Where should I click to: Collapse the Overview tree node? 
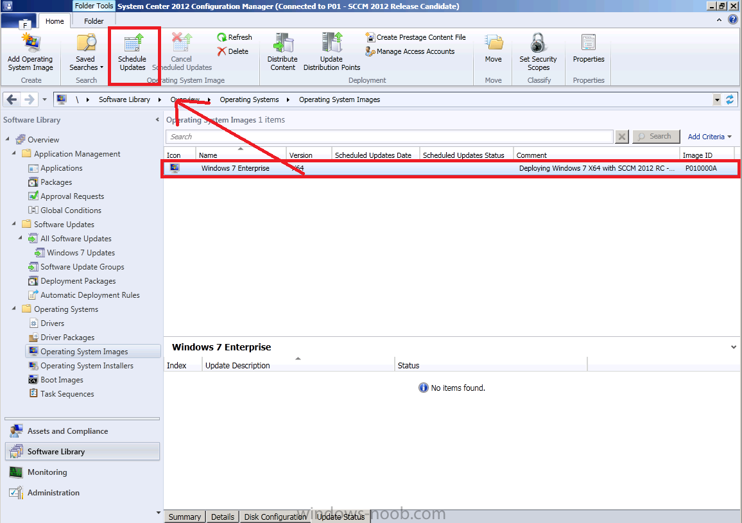(8, 139)
